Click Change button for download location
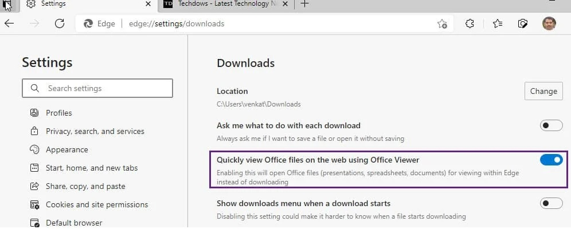This screenshot has width=571, height=229. click(x=543, y=91)
